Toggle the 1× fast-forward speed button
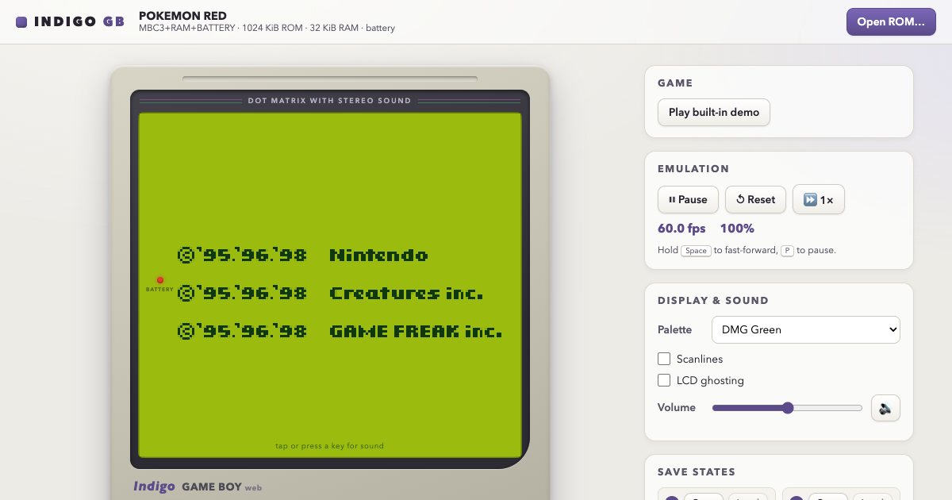 point(819,199)
